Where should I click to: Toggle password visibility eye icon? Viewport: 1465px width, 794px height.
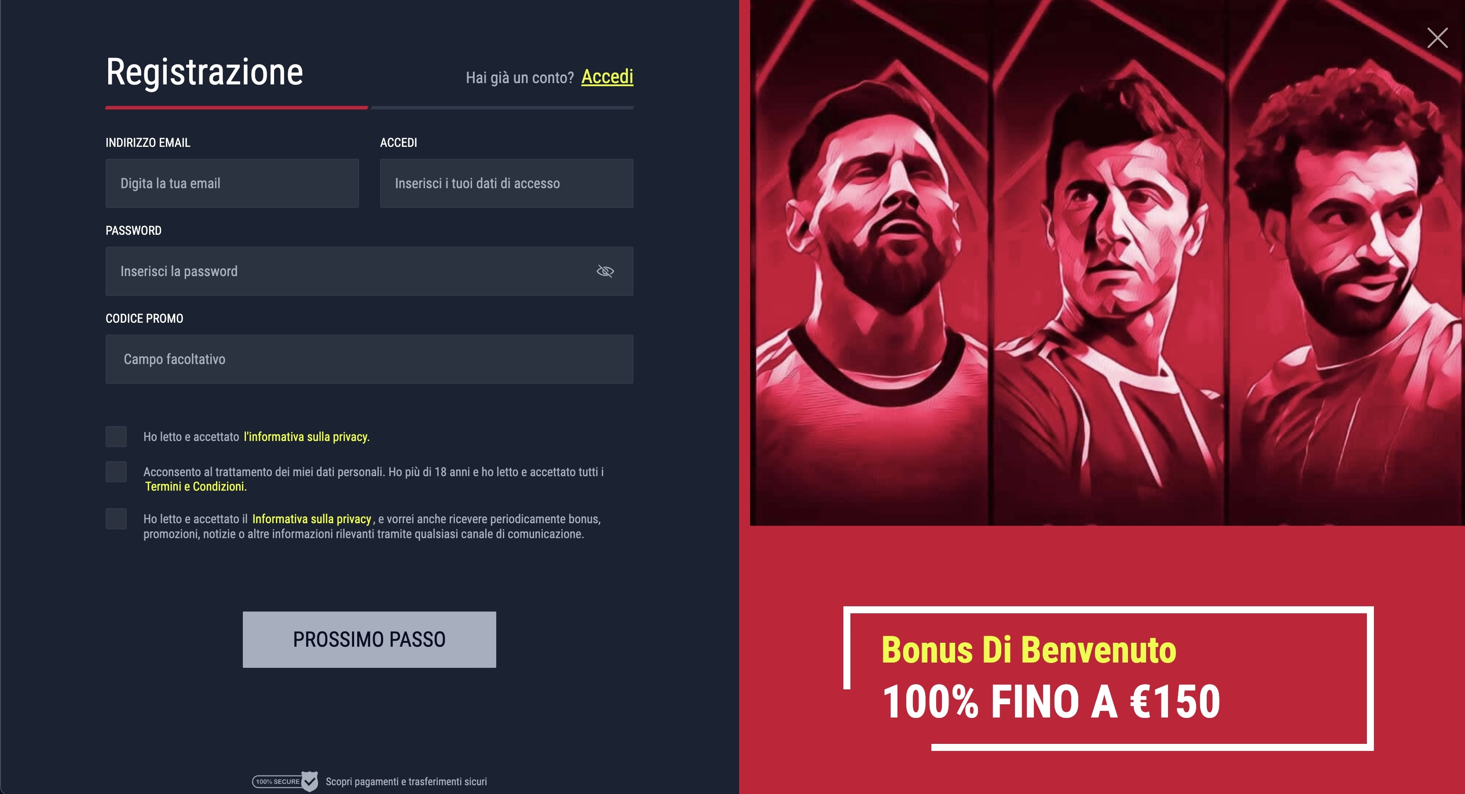tap(605, 271)
